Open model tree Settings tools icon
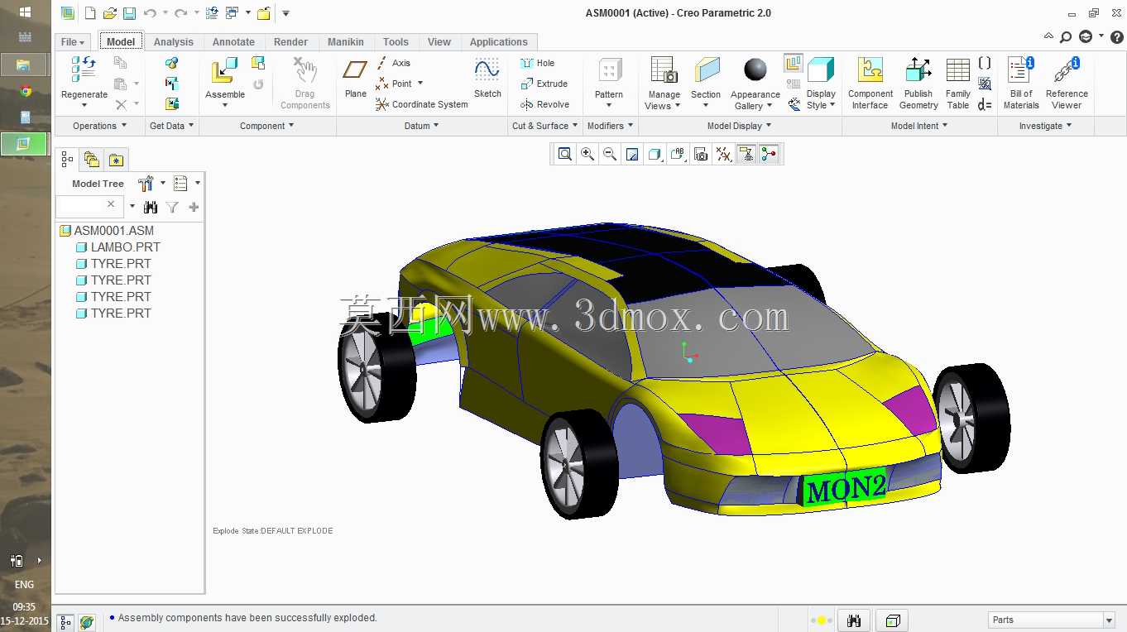The width and height of the screenshot is (1127, 632). (x=146, y=184)
